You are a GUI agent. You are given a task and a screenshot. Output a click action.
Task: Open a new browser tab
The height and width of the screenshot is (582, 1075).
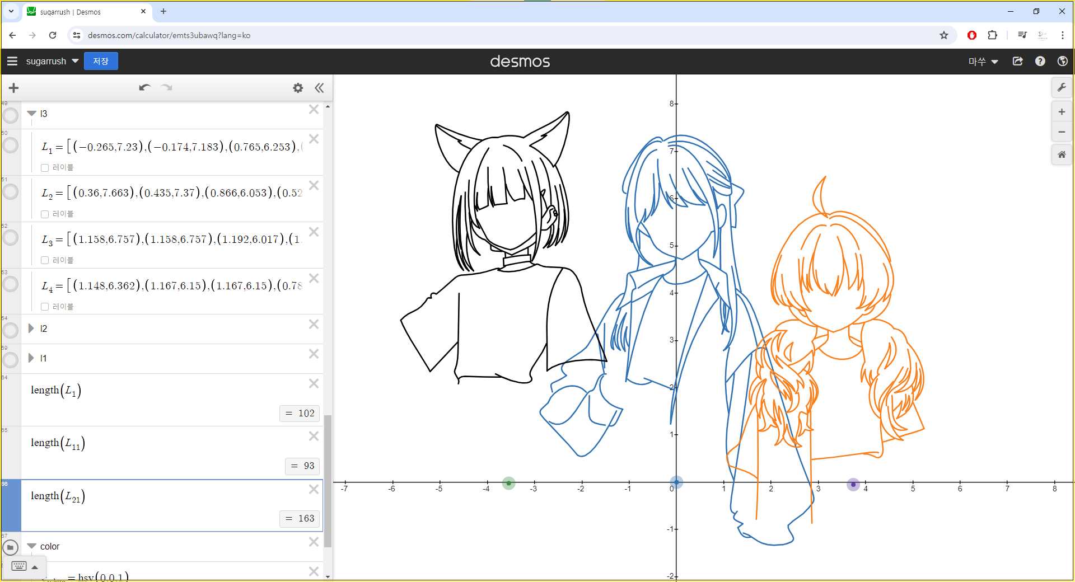pos(163,11)
